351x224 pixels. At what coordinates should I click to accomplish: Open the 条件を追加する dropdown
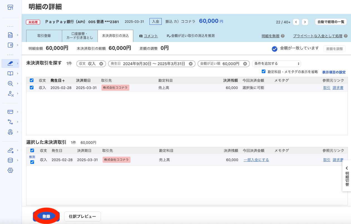pos(276,63)
